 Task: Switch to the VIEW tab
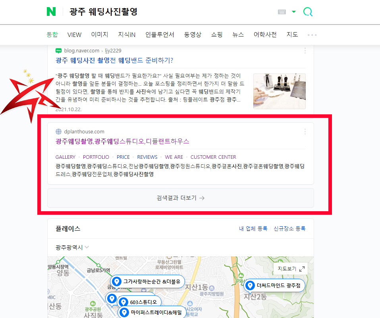click(74, 35)
